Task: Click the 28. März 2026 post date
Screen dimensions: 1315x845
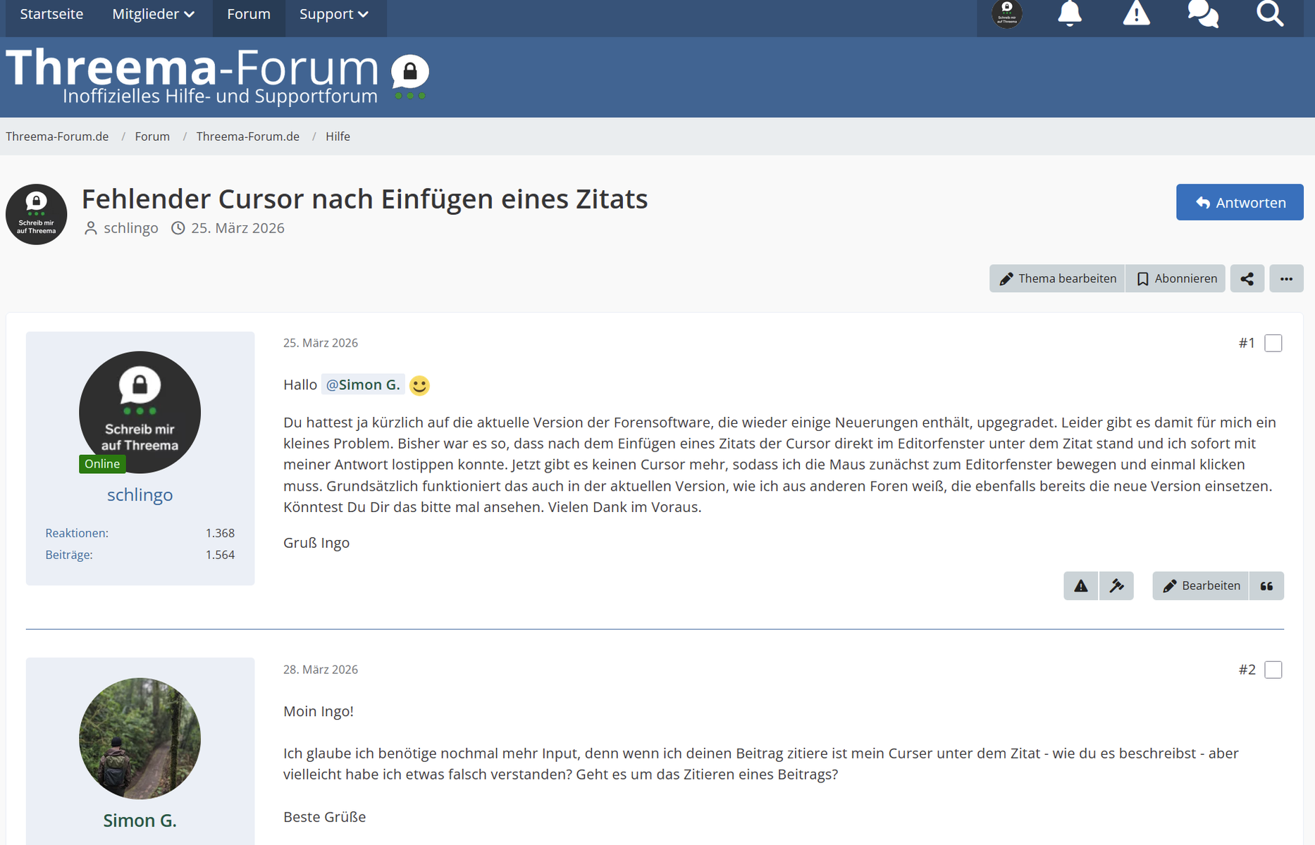Action: (x=321, y=670)
